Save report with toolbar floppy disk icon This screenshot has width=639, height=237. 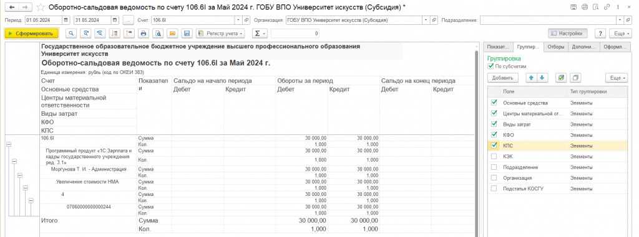[x=187, y=34]
